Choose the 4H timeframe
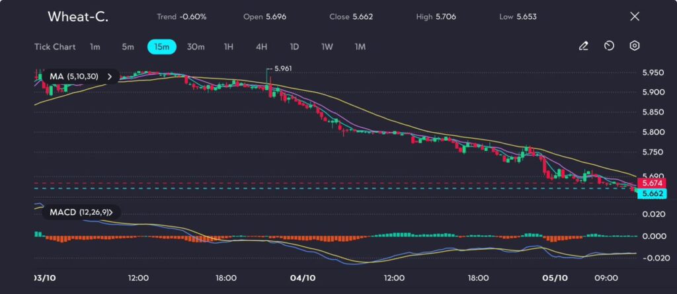 [x=262, y=47]
